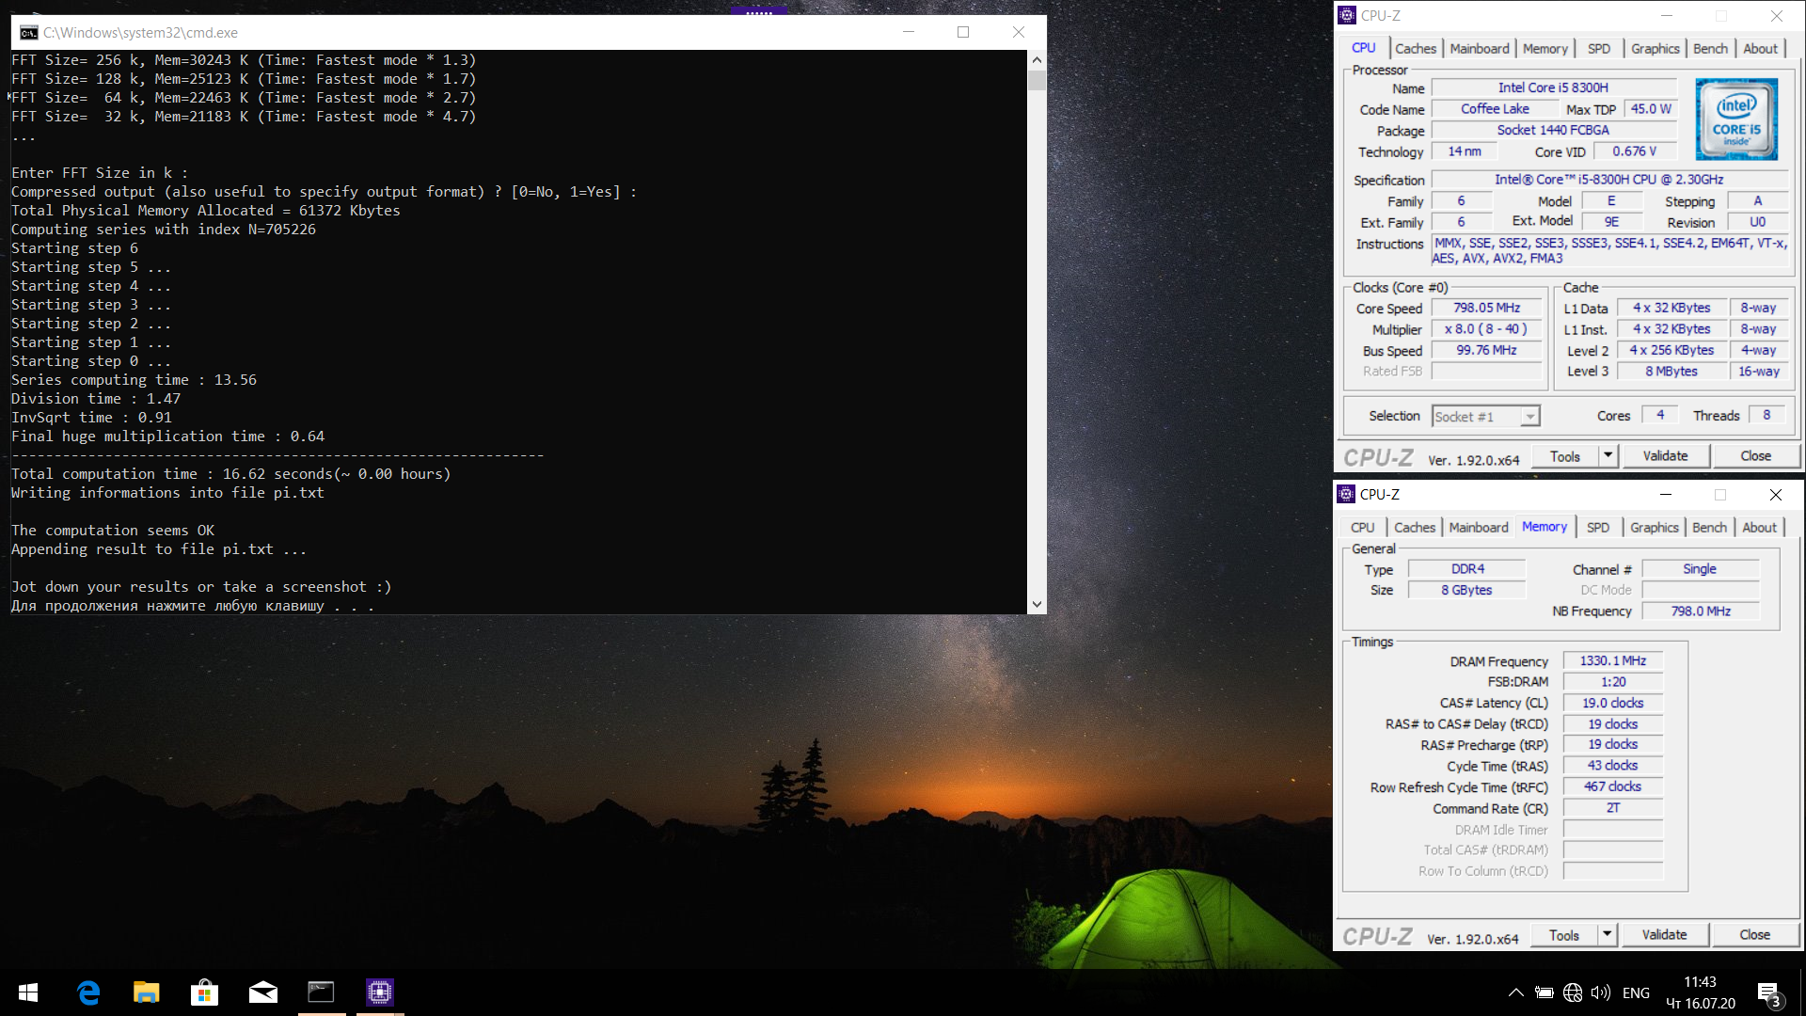Click the Memory Type DDR4 field
The width and height of the screenshot is (1806, 1016).
1466,569
